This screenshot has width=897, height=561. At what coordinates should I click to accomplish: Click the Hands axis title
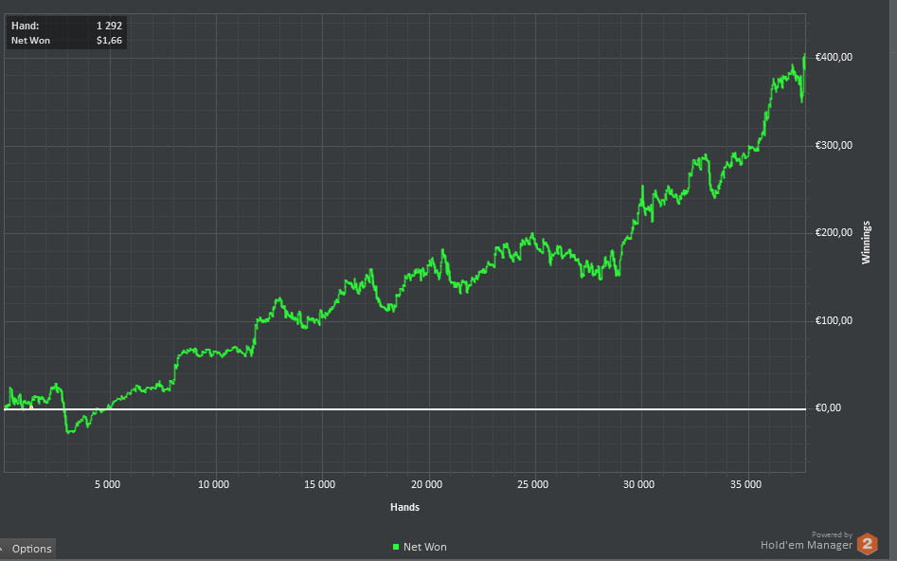pos(405,507)
